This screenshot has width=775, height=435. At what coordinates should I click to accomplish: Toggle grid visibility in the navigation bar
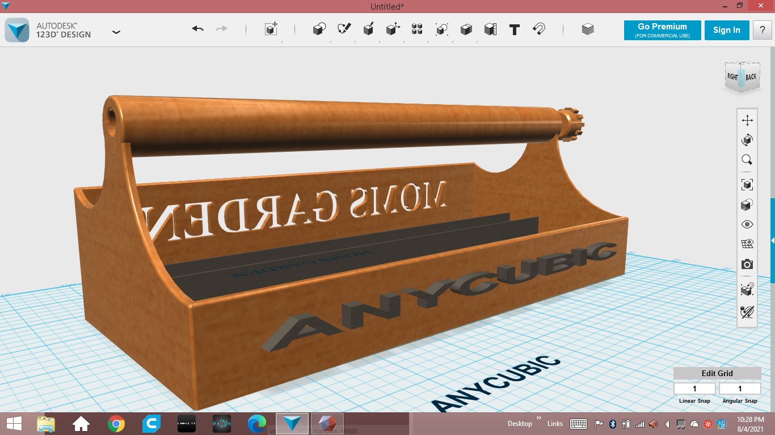pos(747,244)
